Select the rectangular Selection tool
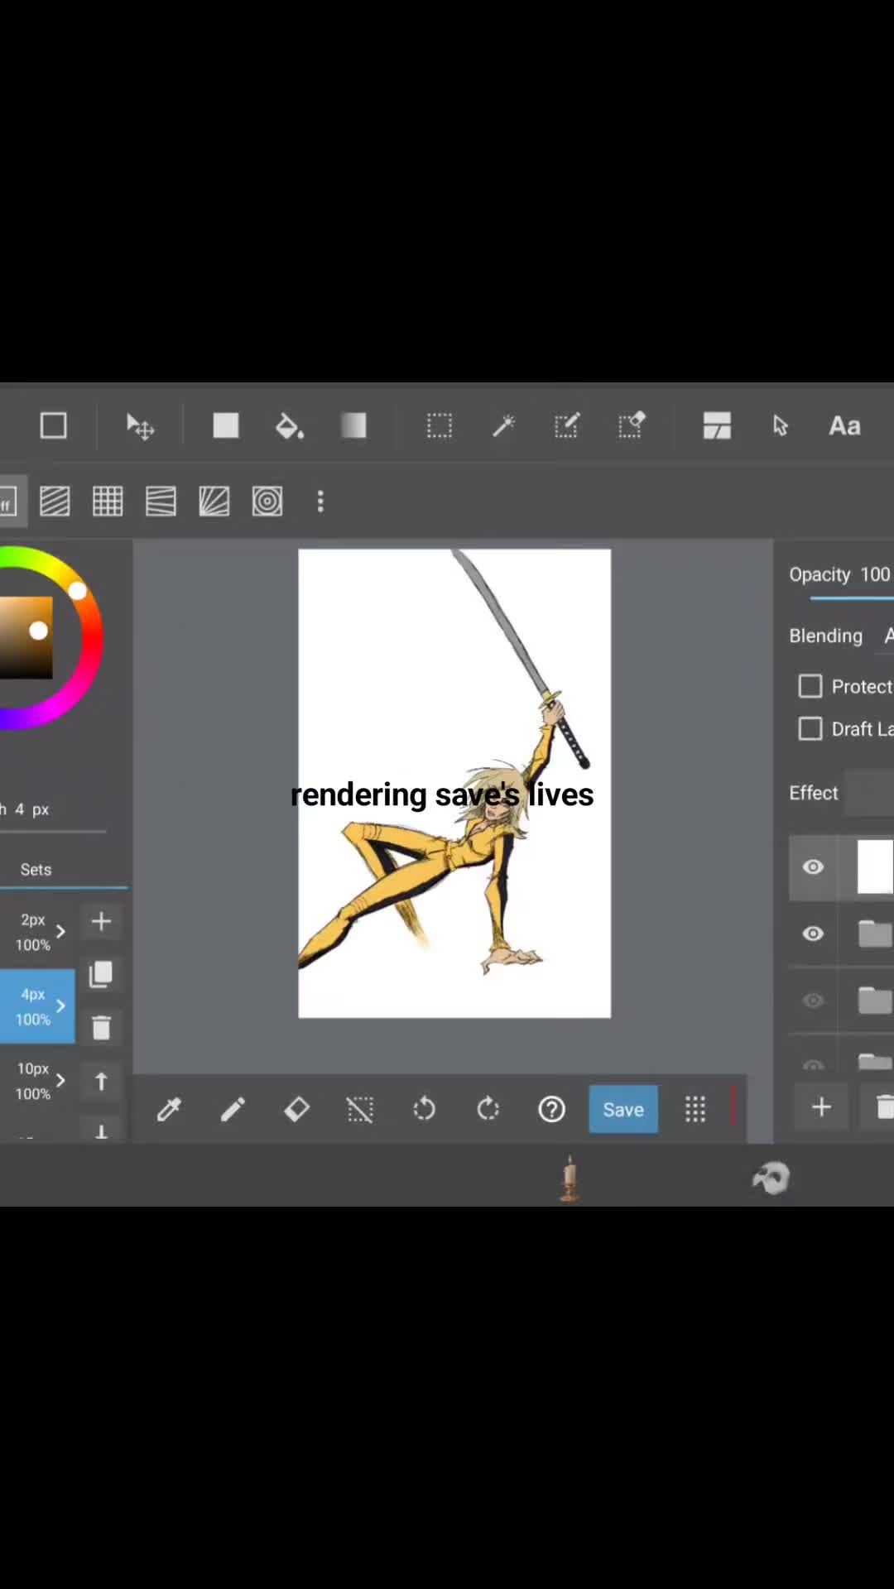894x1589 pixels. pyautogui.click(x=440, y=426)
